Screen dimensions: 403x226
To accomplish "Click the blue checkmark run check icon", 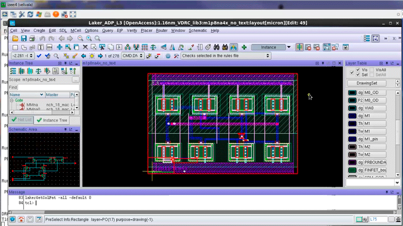I will click(39, 56).
